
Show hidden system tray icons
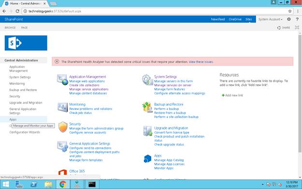[263, 185]
